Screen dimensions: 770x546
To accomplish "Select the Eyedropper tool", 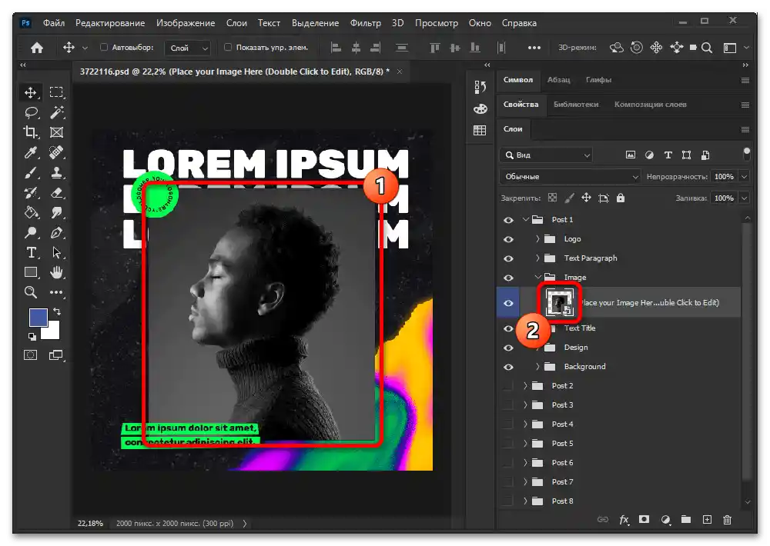I will click(31, 151).
